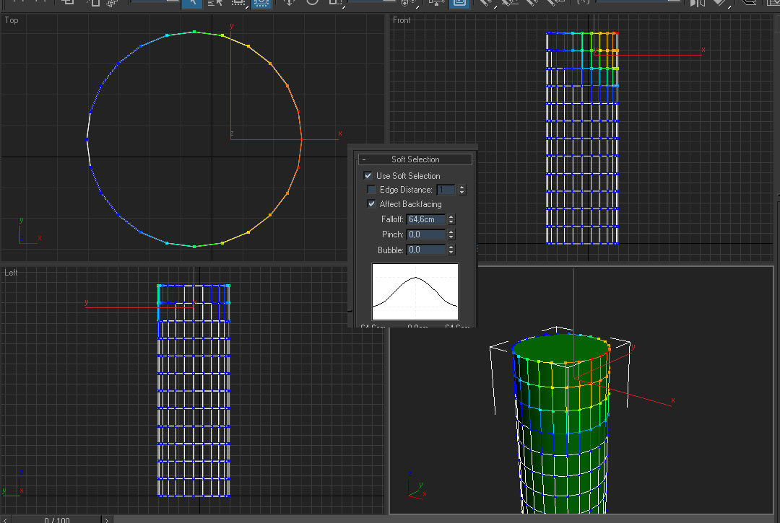Enable the Edge Distance checkbox

(x=372, y=190)
